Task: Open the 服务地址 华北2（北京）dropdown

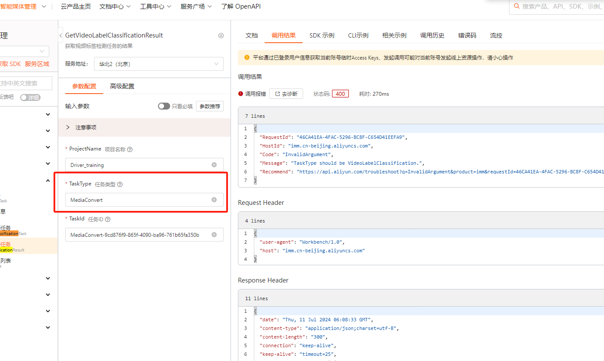Action: [158, 64]
